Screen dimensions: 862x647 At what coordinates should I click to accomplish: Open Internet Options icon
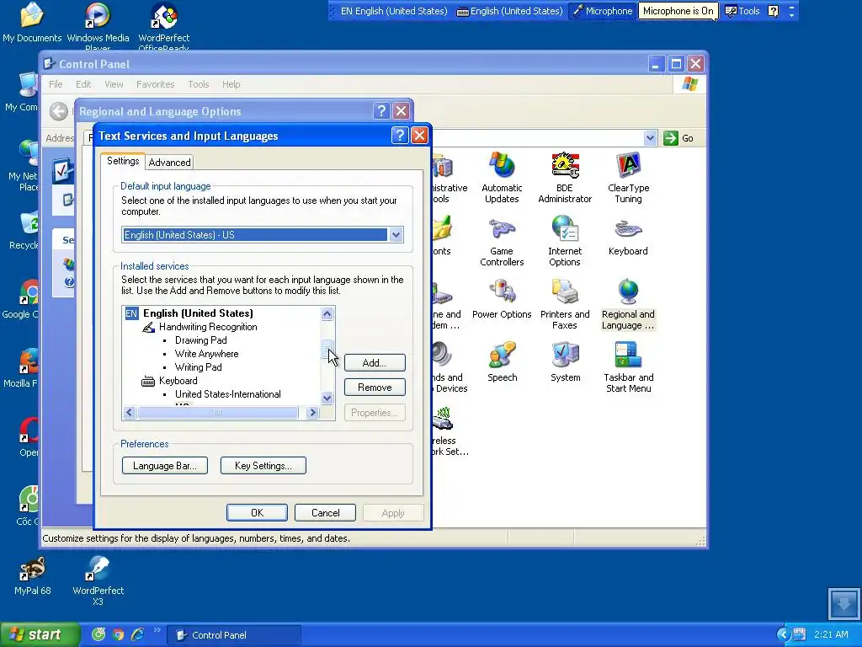565,241
